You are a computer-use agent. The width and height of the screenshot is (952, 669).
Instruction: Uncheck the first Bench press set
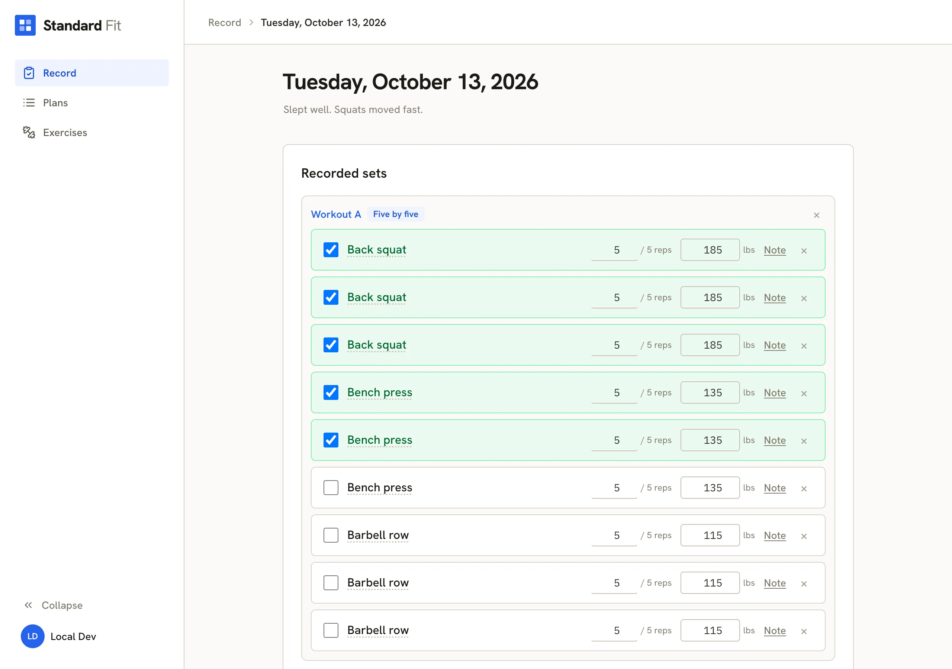click(x=331, y=392)
